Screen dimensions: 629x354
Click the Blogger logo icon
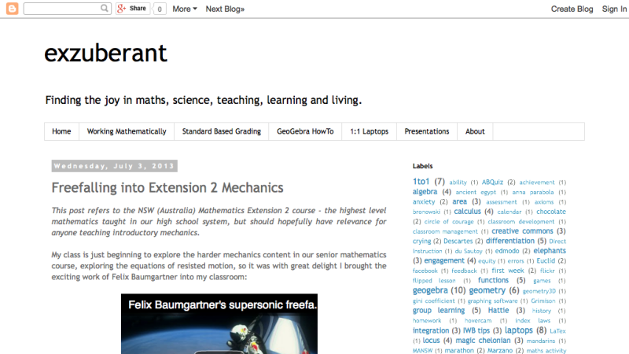tap(12, 9)
